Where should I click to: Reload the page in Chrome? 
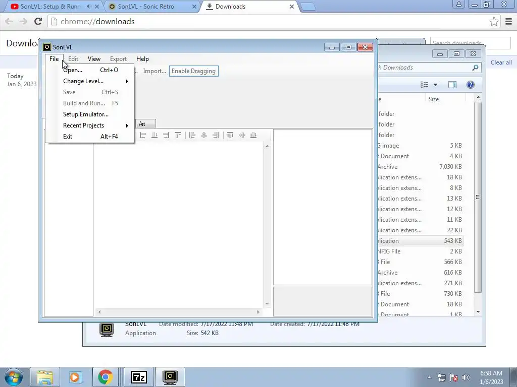click(38, 22)
